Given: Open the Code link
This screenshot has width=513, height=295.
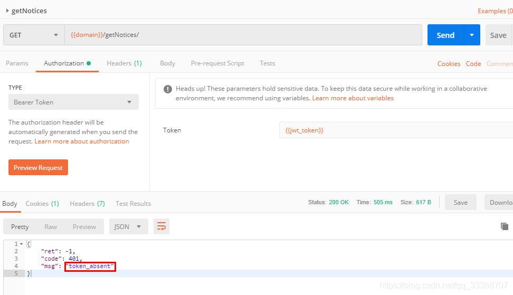Looking at the screenshot, I should pos(473,64).
